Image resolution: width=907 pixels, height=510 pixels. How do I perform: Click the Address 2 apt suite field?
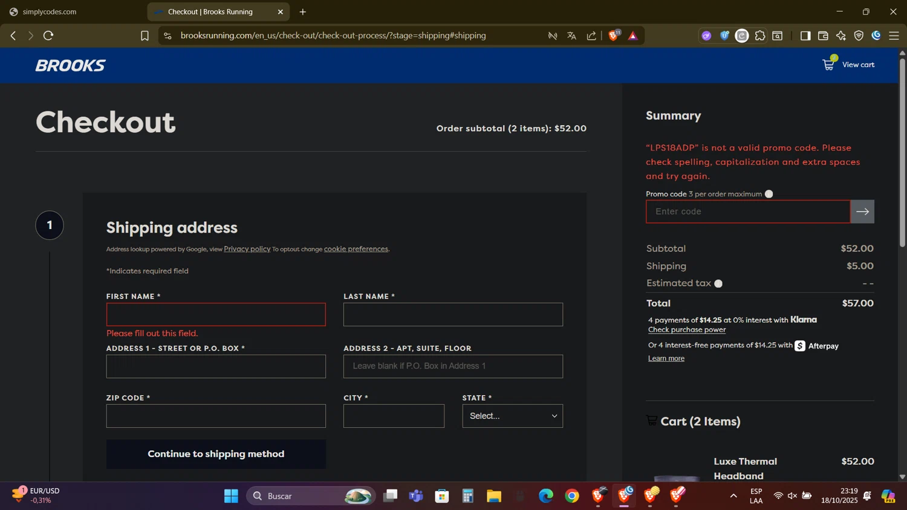453,366
